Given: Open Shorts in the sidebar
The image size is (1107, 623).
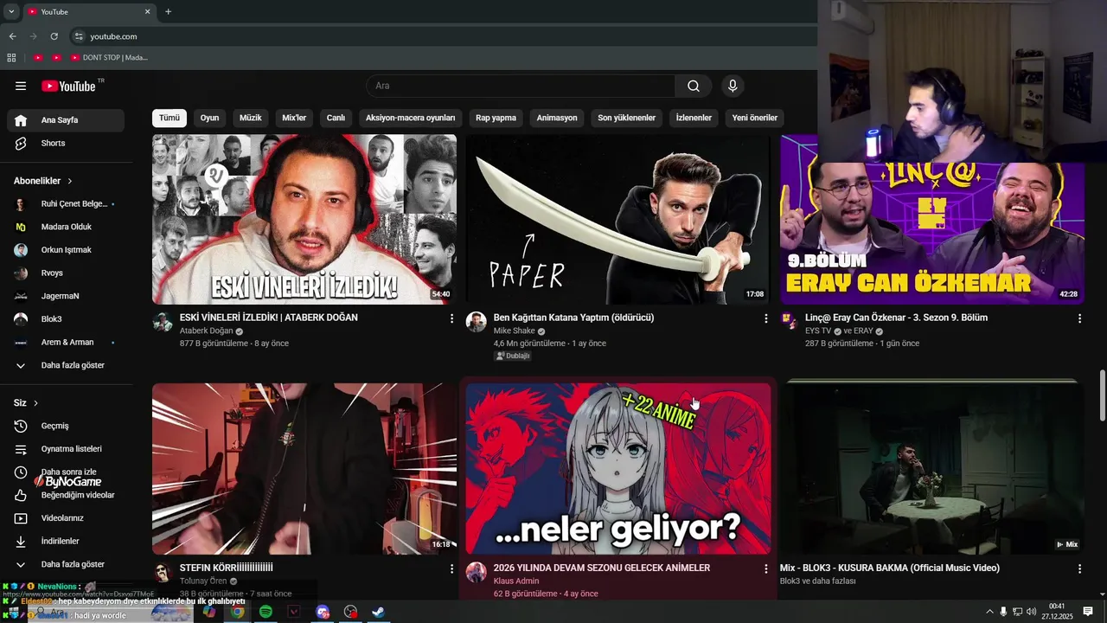Looking at the screenshot, I should point(66,143).
